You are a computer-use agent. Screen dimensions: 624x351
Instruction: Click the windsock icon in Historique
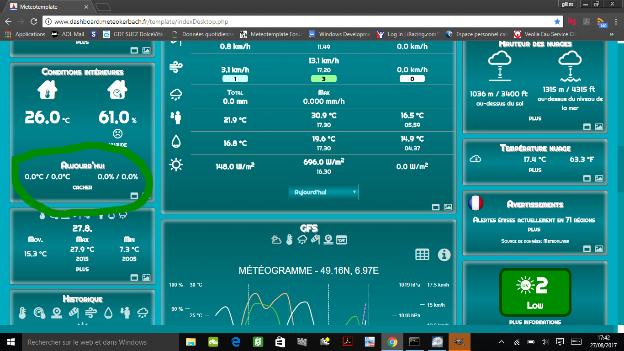click(57, 313)
